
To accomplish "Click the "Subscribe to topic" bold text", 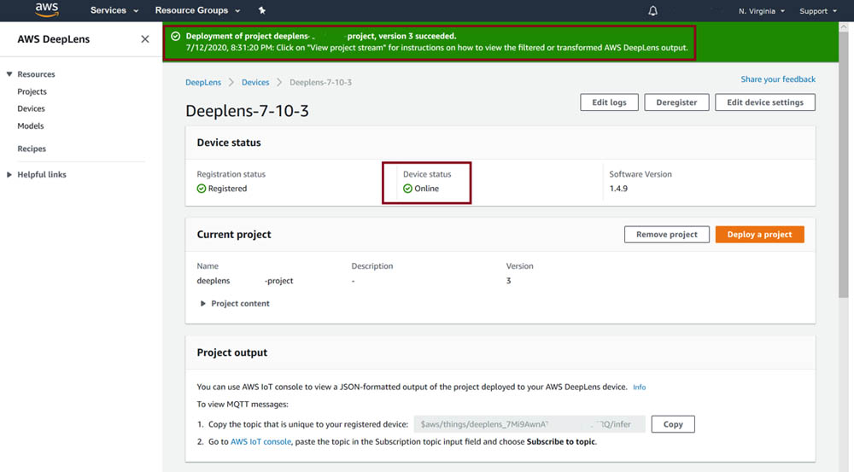I will (x=560, y=441).
